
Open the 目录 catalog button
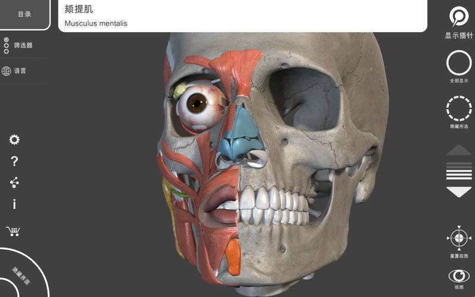(x=24, y=14)
